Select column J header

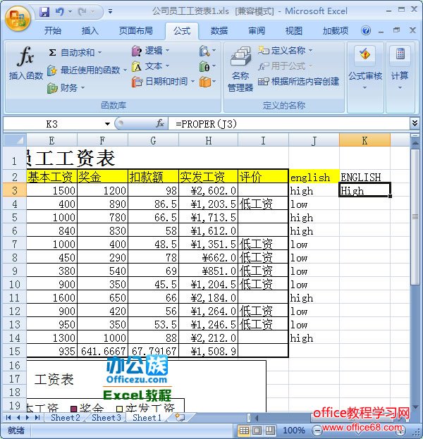coord(314,140)
